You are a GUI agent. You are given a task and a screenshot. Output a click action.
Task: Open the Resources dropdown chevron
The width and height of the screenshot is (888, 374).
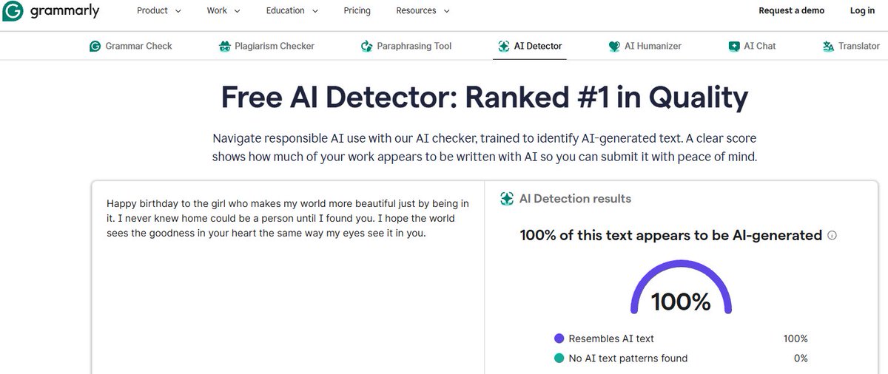445,11
